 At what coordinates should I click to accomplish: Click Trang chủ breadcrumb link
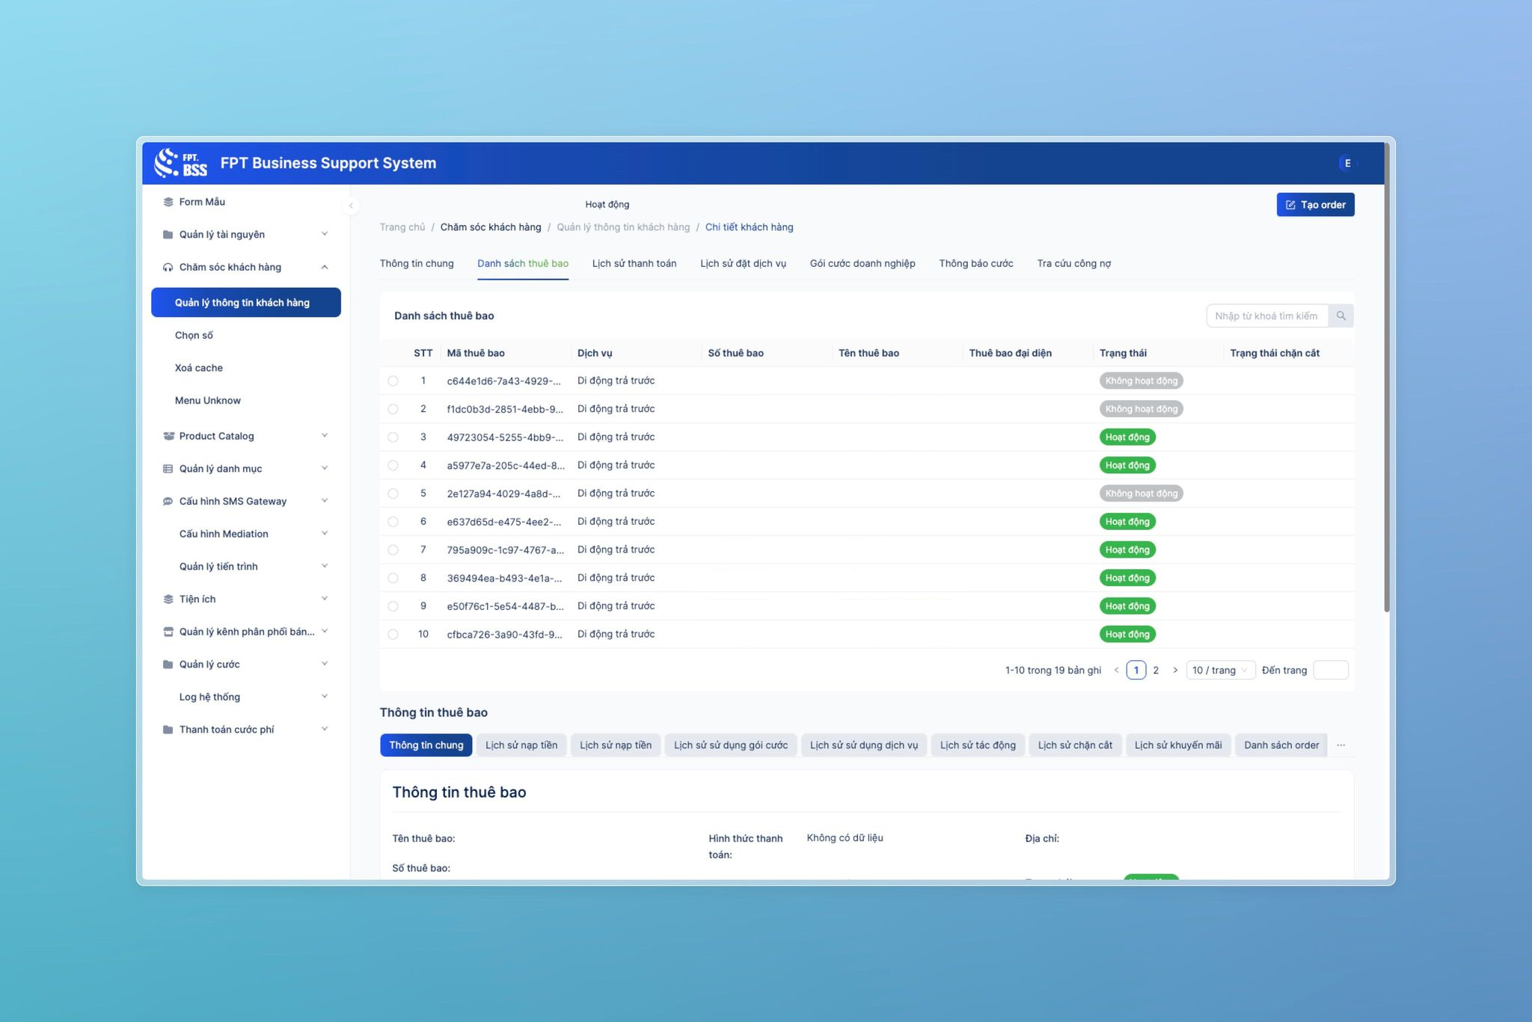tap(402, 227)
